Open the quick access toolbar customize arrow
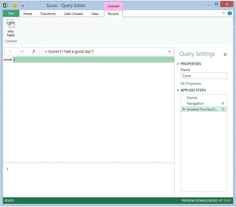The height and width of the screenshot is (207, 236). pos(23,6)
